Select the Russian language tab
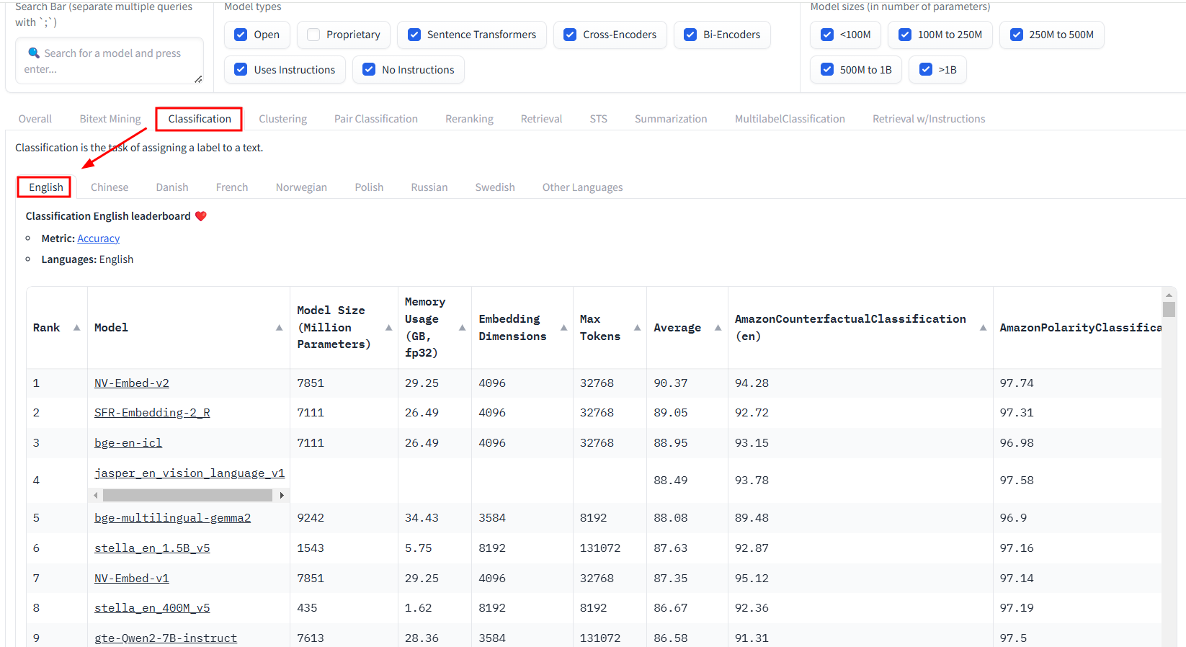Screen dimensions: 1186x647 point(429,187)
